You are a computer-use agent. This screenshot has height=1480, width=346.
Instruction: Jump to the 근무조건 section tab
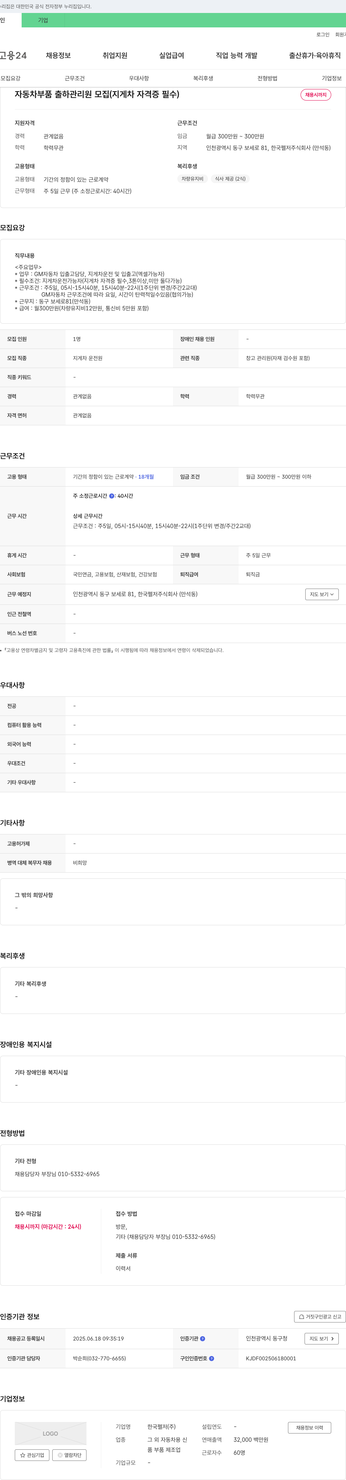point(75,78)
